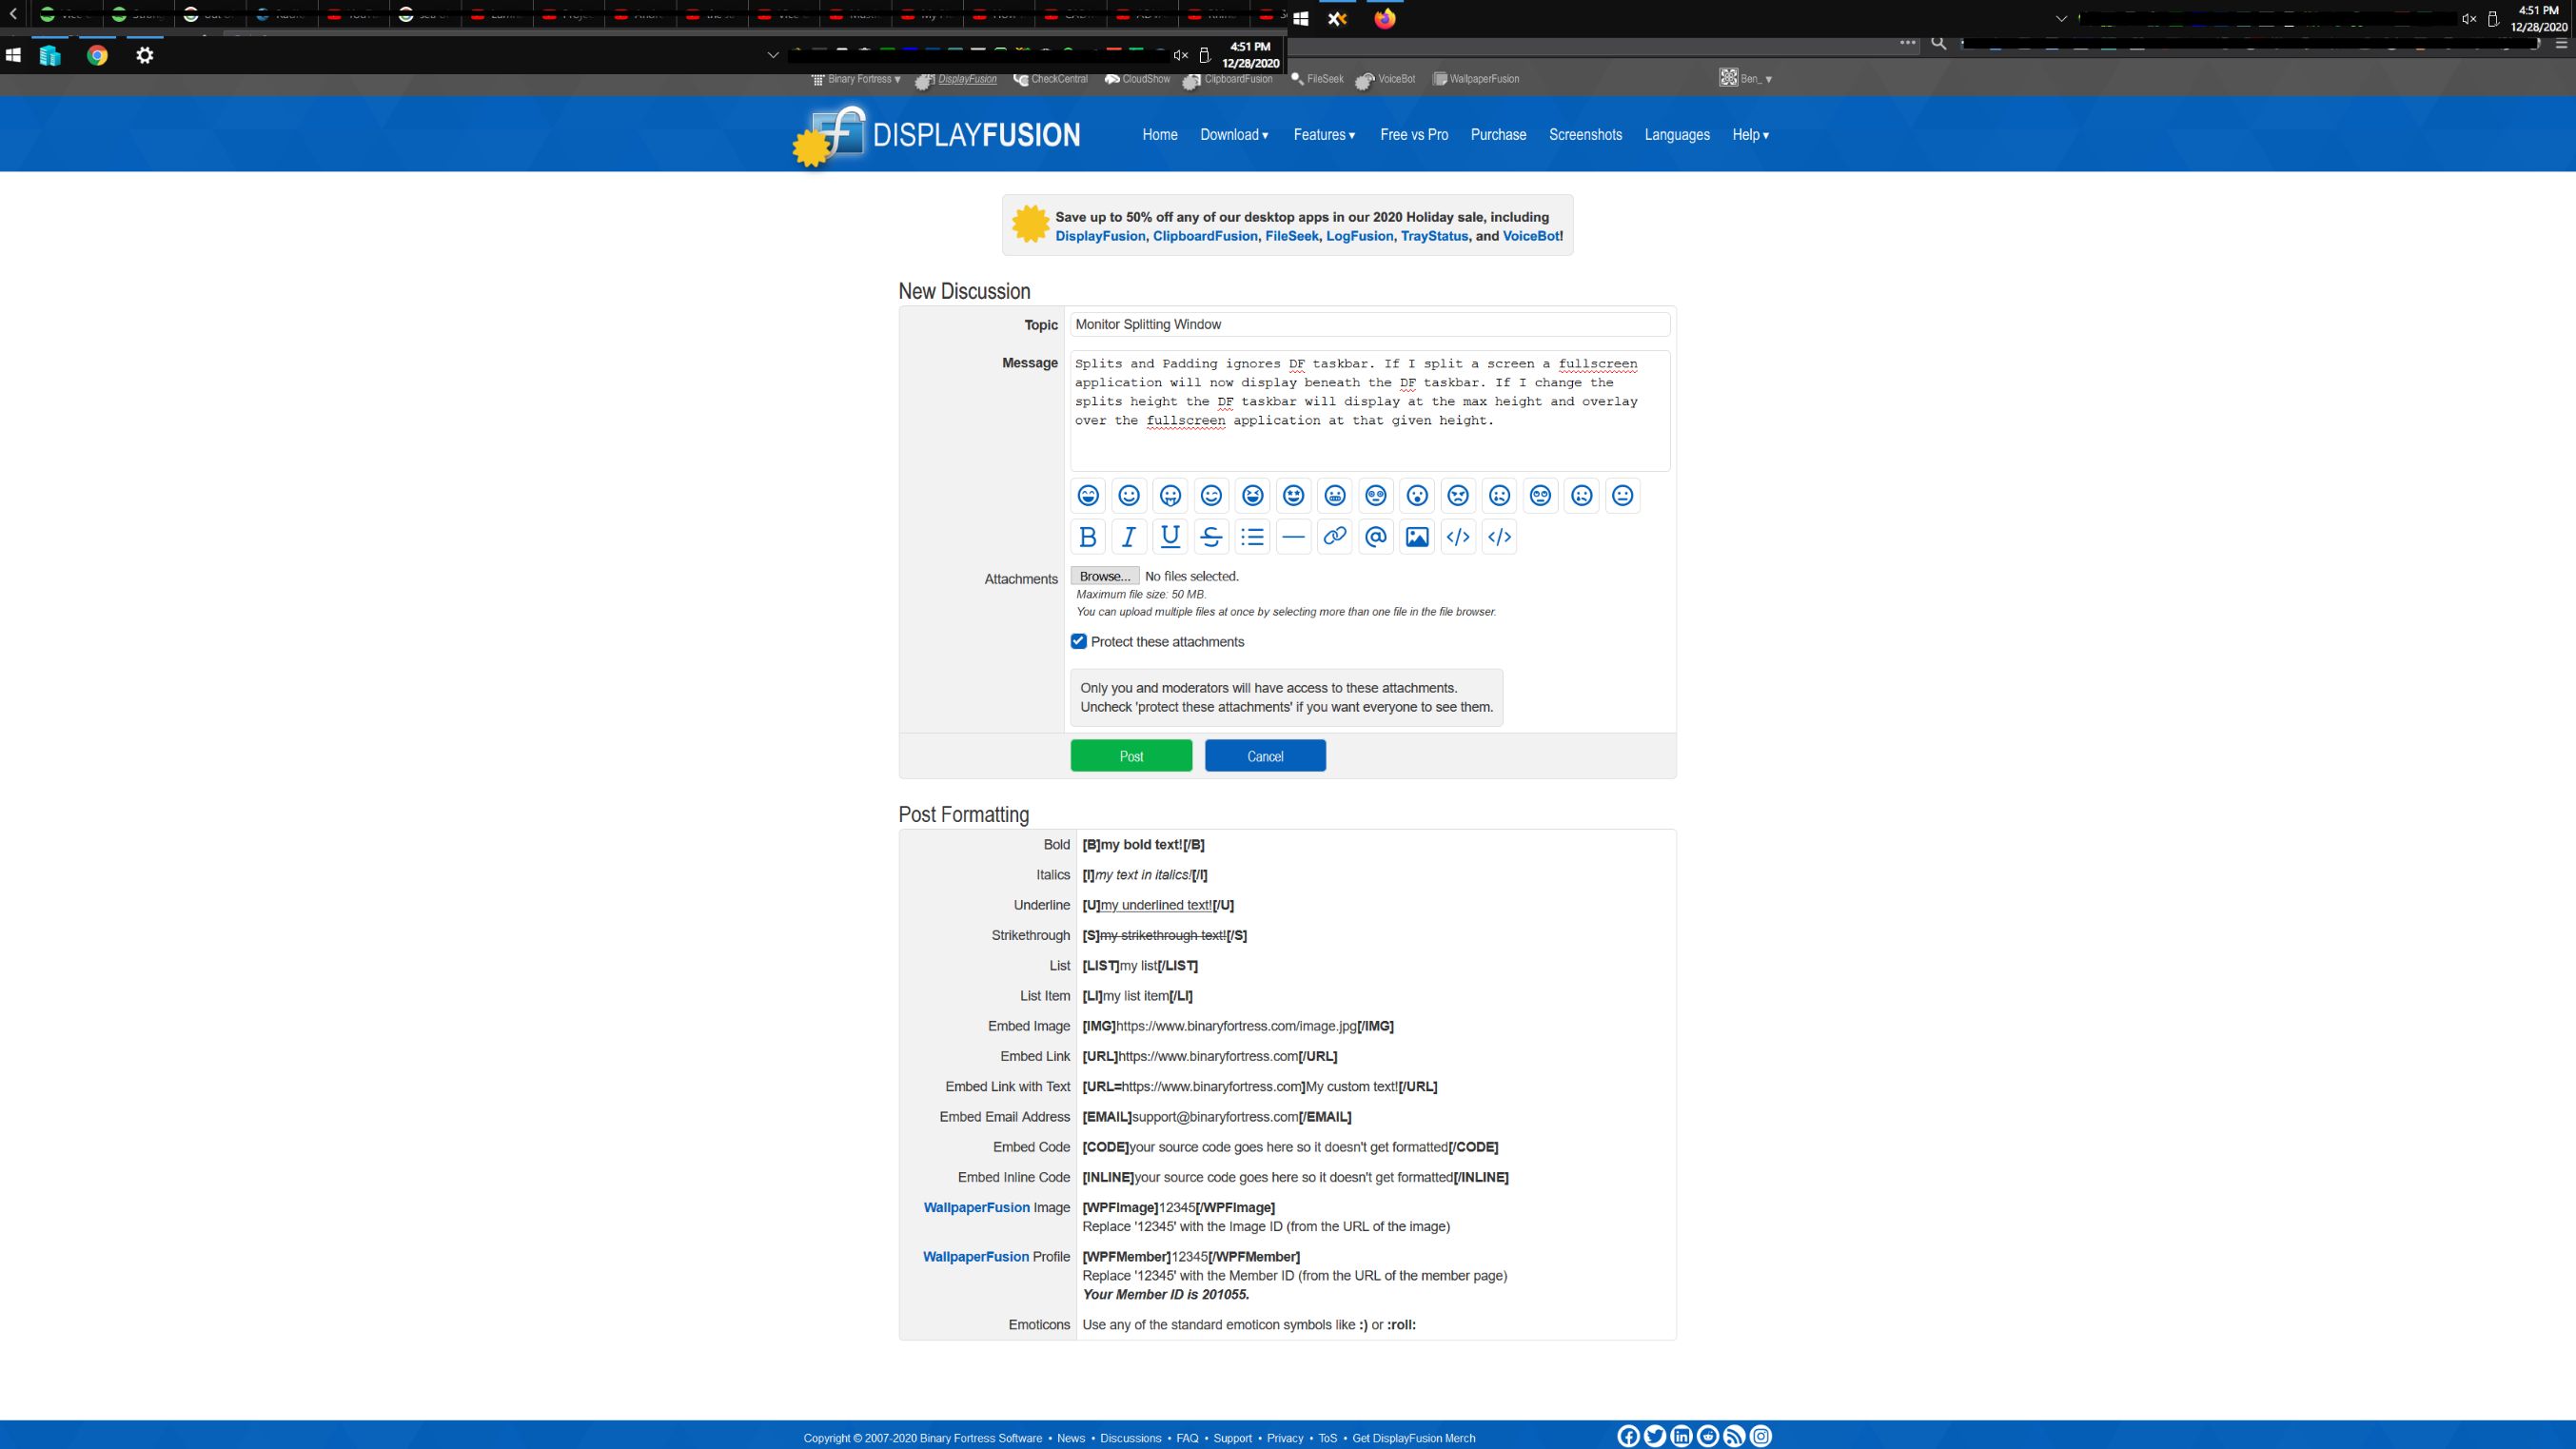Go to Free vs Pro page
This screenshot has width=2576, height=1449.
[1413, 135]
